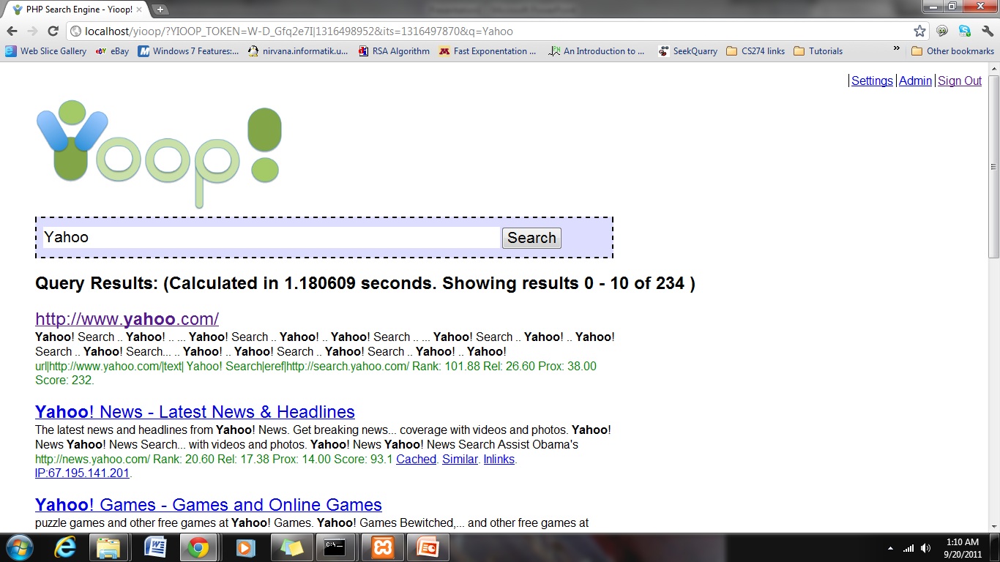This screenshot has height=562, width=1000.
Task: Open Windows Media Player from taskbar
Action: [x=245, y=547]
